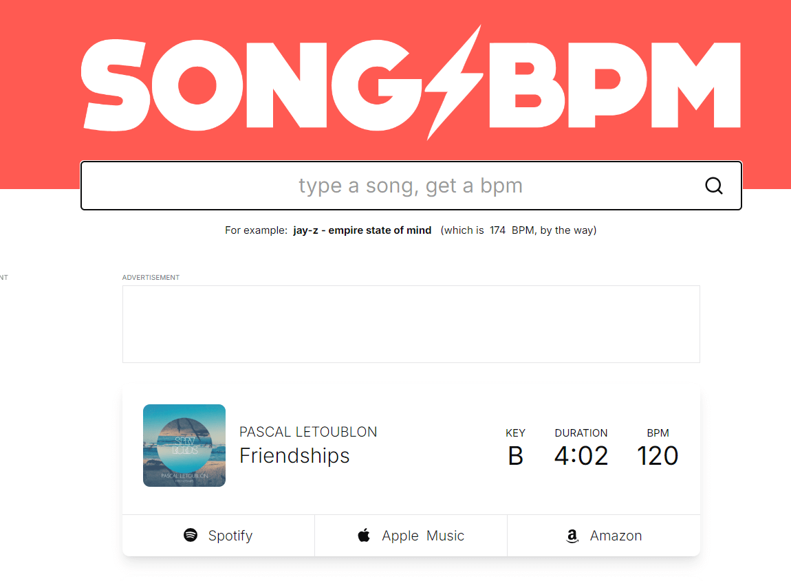Click the Apple logo icon
This screenshot has height=581, width=791.
tap(364, 535)
